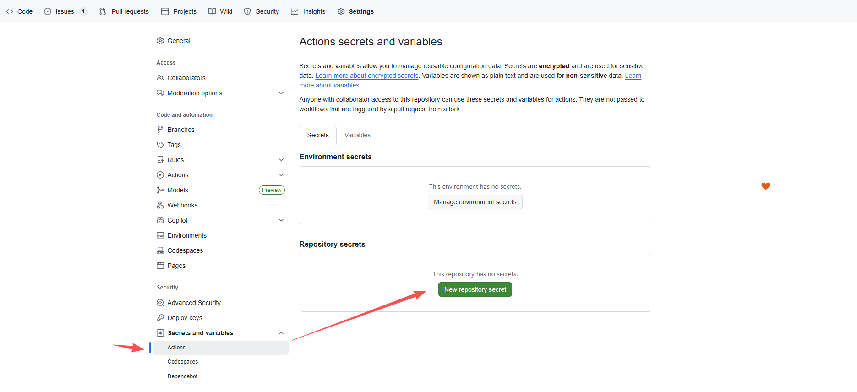Image resolution: width=857 pixels, height=392 pixels.
Task: Click the Branches git-branch icon
Action: [x=160, y=130]
